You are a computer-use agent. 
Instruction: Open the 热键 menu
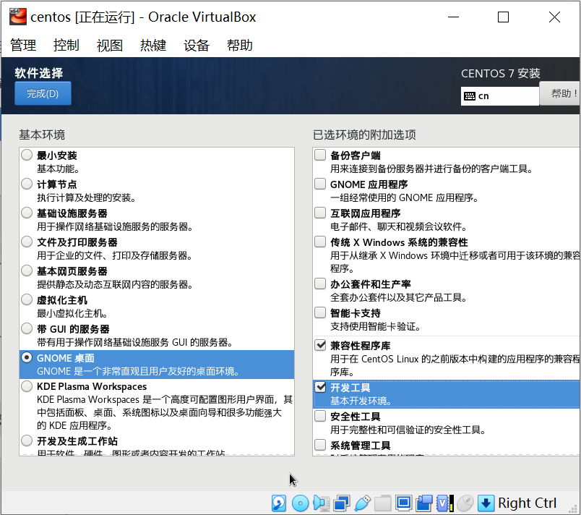(x=153, y=46)
